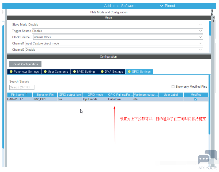The width and height of the screenshot is (219, 172).
Task: Click the status icon on User Constants tab
Action: (45, 72)
